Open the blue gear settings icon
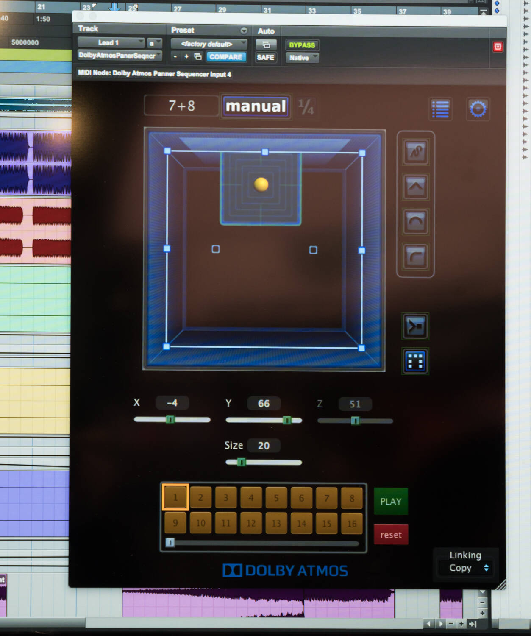This screenshot has height=636, width=531. pos(478,109)
